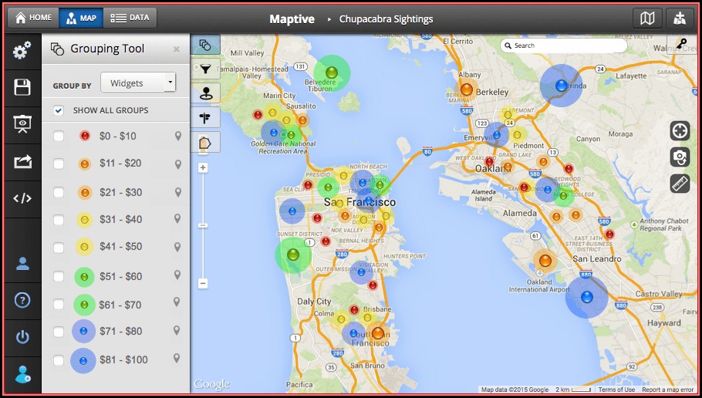Image resolution: width=702 pixels, height=398 pixels.
Task: Uncheck the Show All Groups checkbox
Action: tap(59, 110)
